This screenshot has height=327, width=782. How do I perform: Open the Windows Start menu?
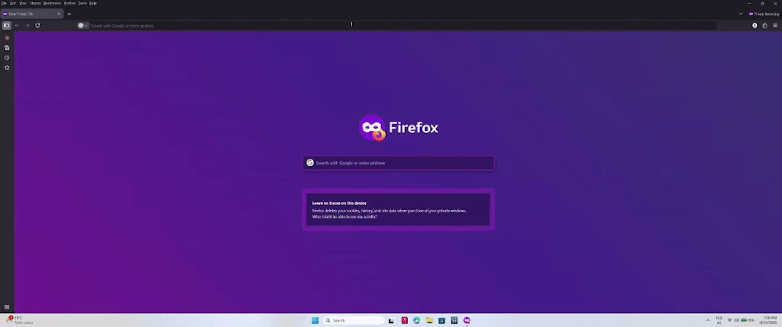[x=315, y=320]
